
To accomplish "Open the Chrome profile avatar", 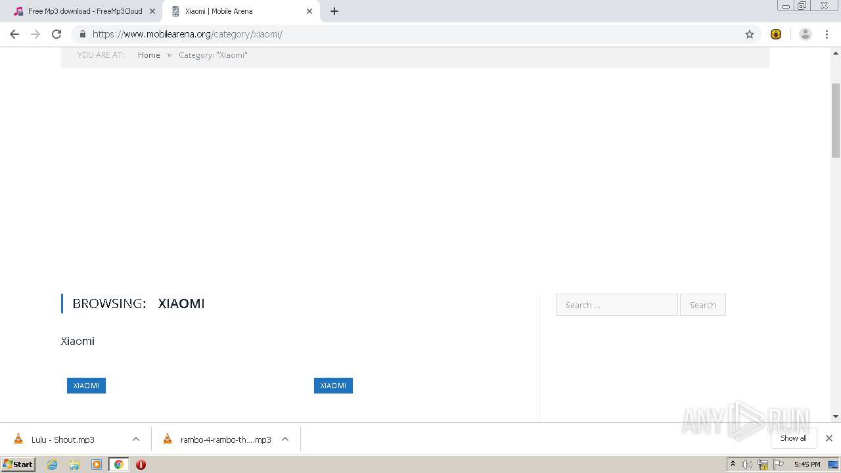I will click(806, 34).
